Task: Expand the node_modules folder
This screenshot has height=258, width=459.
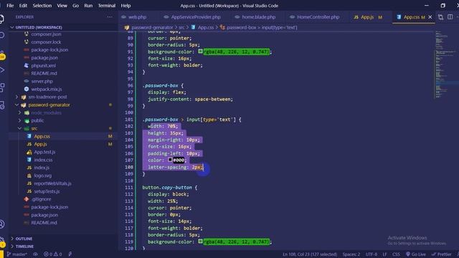Action: [x=46, y=113]
